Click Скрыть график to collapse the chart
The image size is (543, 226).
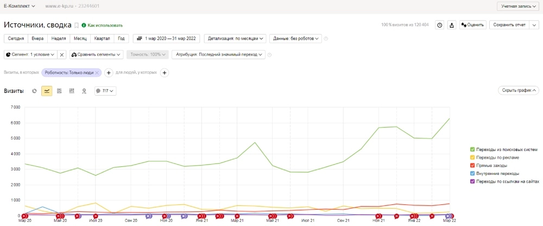click(x=518, y=91)
